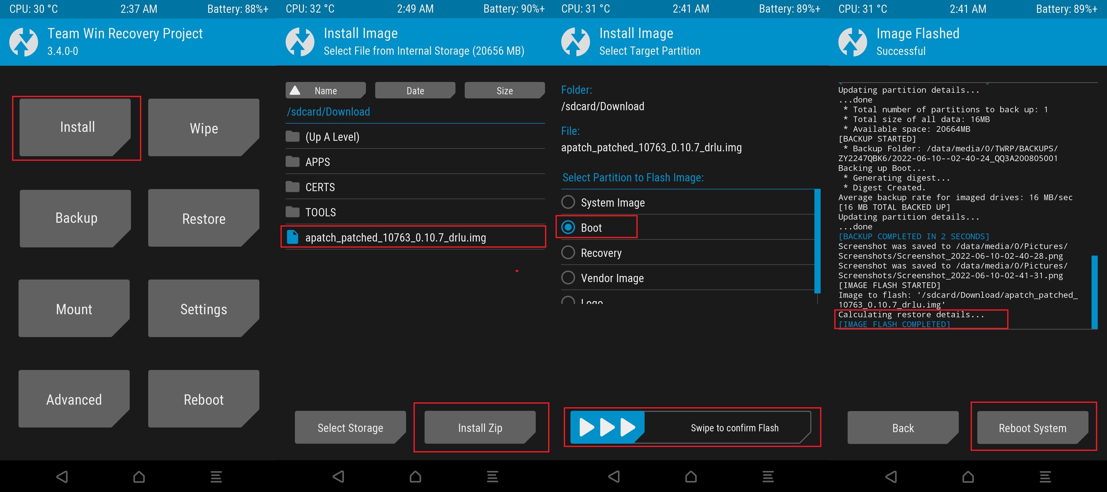Click the flash log blue scrollbar
This screenshot has height=492, width=1107.
(1094, 292)
